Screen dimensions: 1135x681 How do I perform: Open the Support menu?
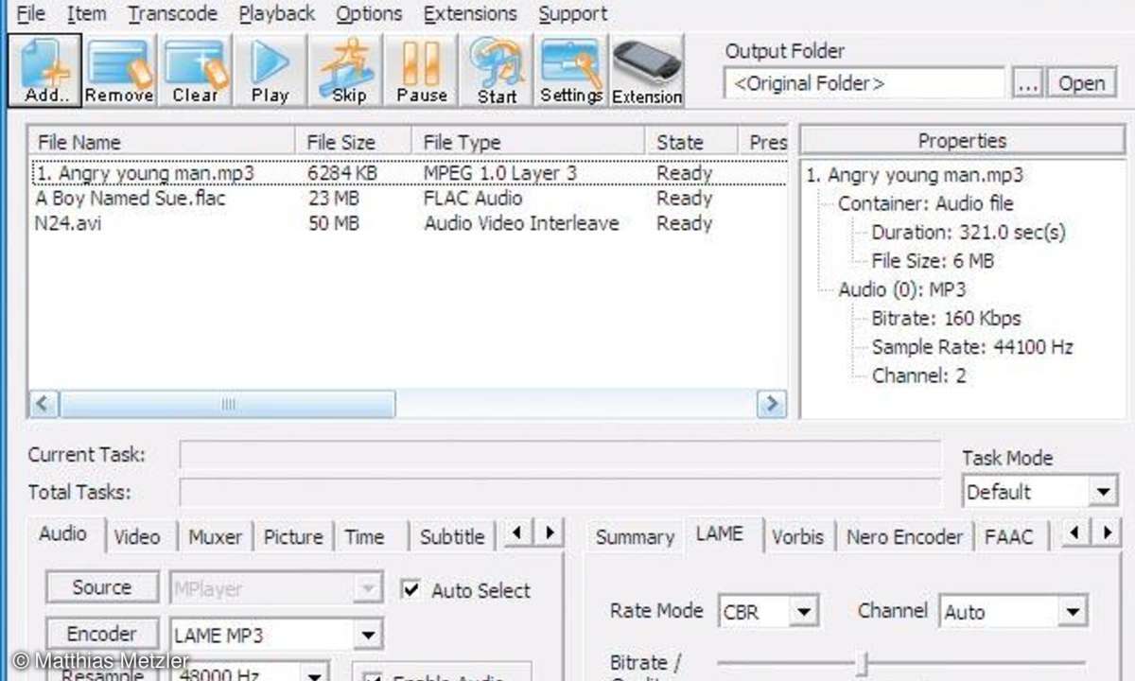tap(572, 14)
